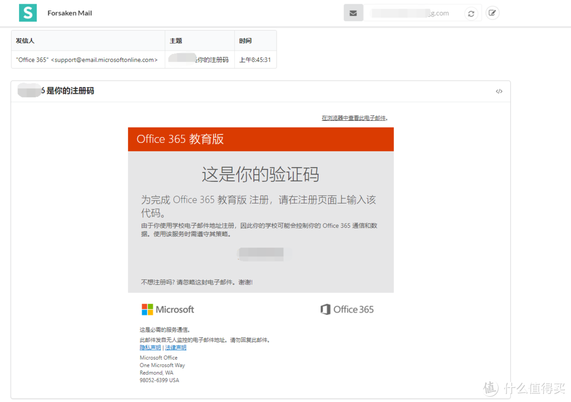Open the edit address pencil icon
Viewport: 571px width, 402px height.
(492, 13)
